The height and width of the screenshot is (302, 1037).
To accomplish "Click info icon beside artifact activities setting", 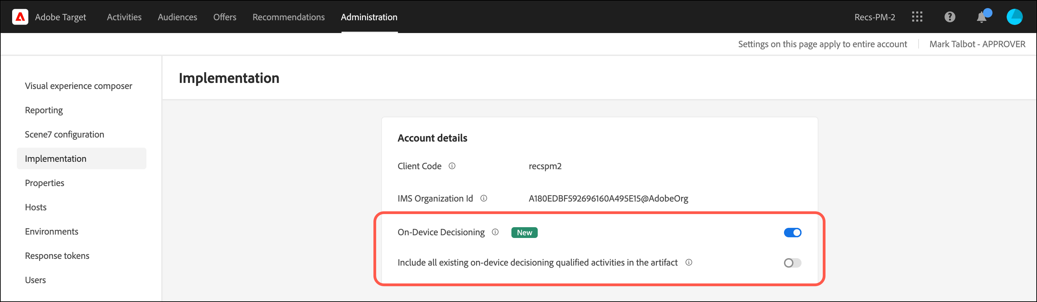I will click(x=689, y=263).
